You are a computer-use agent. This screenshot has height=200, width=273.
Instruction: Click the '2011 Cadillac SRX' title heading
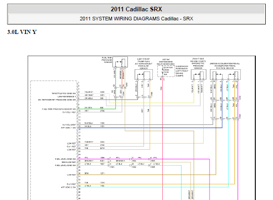tap(136, 9)
